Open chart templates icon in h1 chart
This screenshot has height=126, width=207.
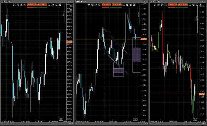coord(159,5)
